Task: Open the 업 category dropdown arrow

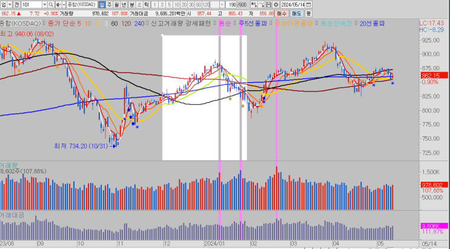Action: (x=10, y=5)
